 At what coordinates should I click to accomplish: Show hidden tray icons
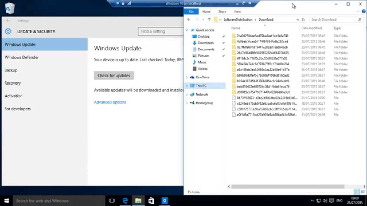pos(313,201)
